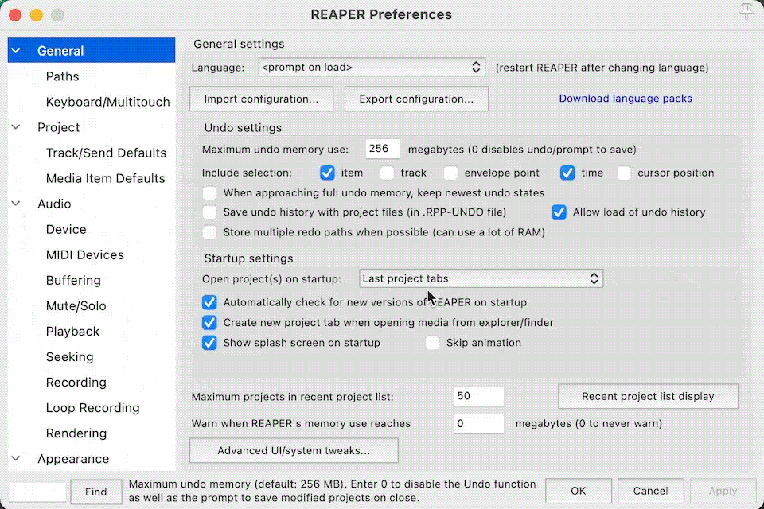Disable the 'time' include selection checkbox

pyautogui.click(x=568, y=173)
